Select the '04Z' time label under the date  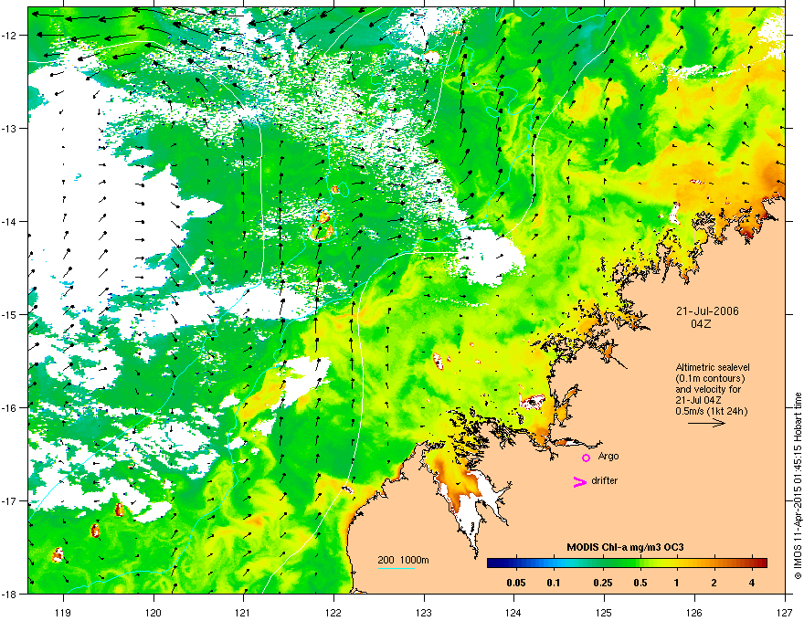701,324
